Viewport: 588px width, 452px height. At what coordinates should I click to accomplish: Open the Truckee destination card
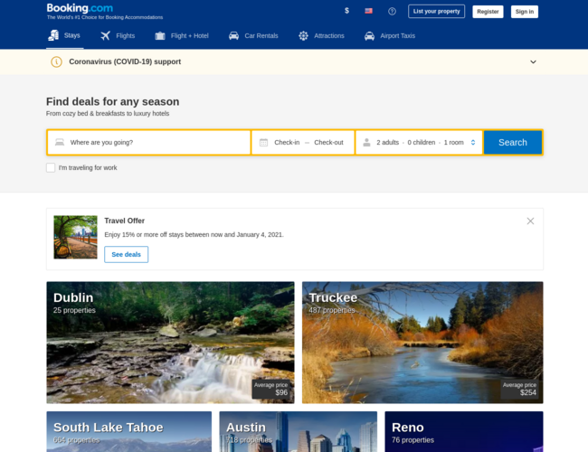422,343
